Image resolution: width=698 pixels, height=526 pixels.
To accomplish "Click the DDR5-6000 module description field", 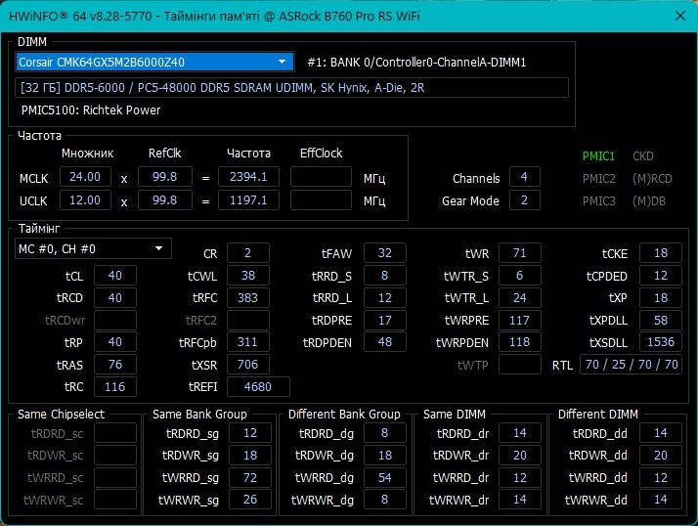I will point(291,87).
